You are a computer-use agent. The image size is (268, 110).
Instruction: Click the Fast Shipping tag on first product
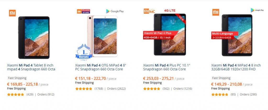[x=17, y=78]
